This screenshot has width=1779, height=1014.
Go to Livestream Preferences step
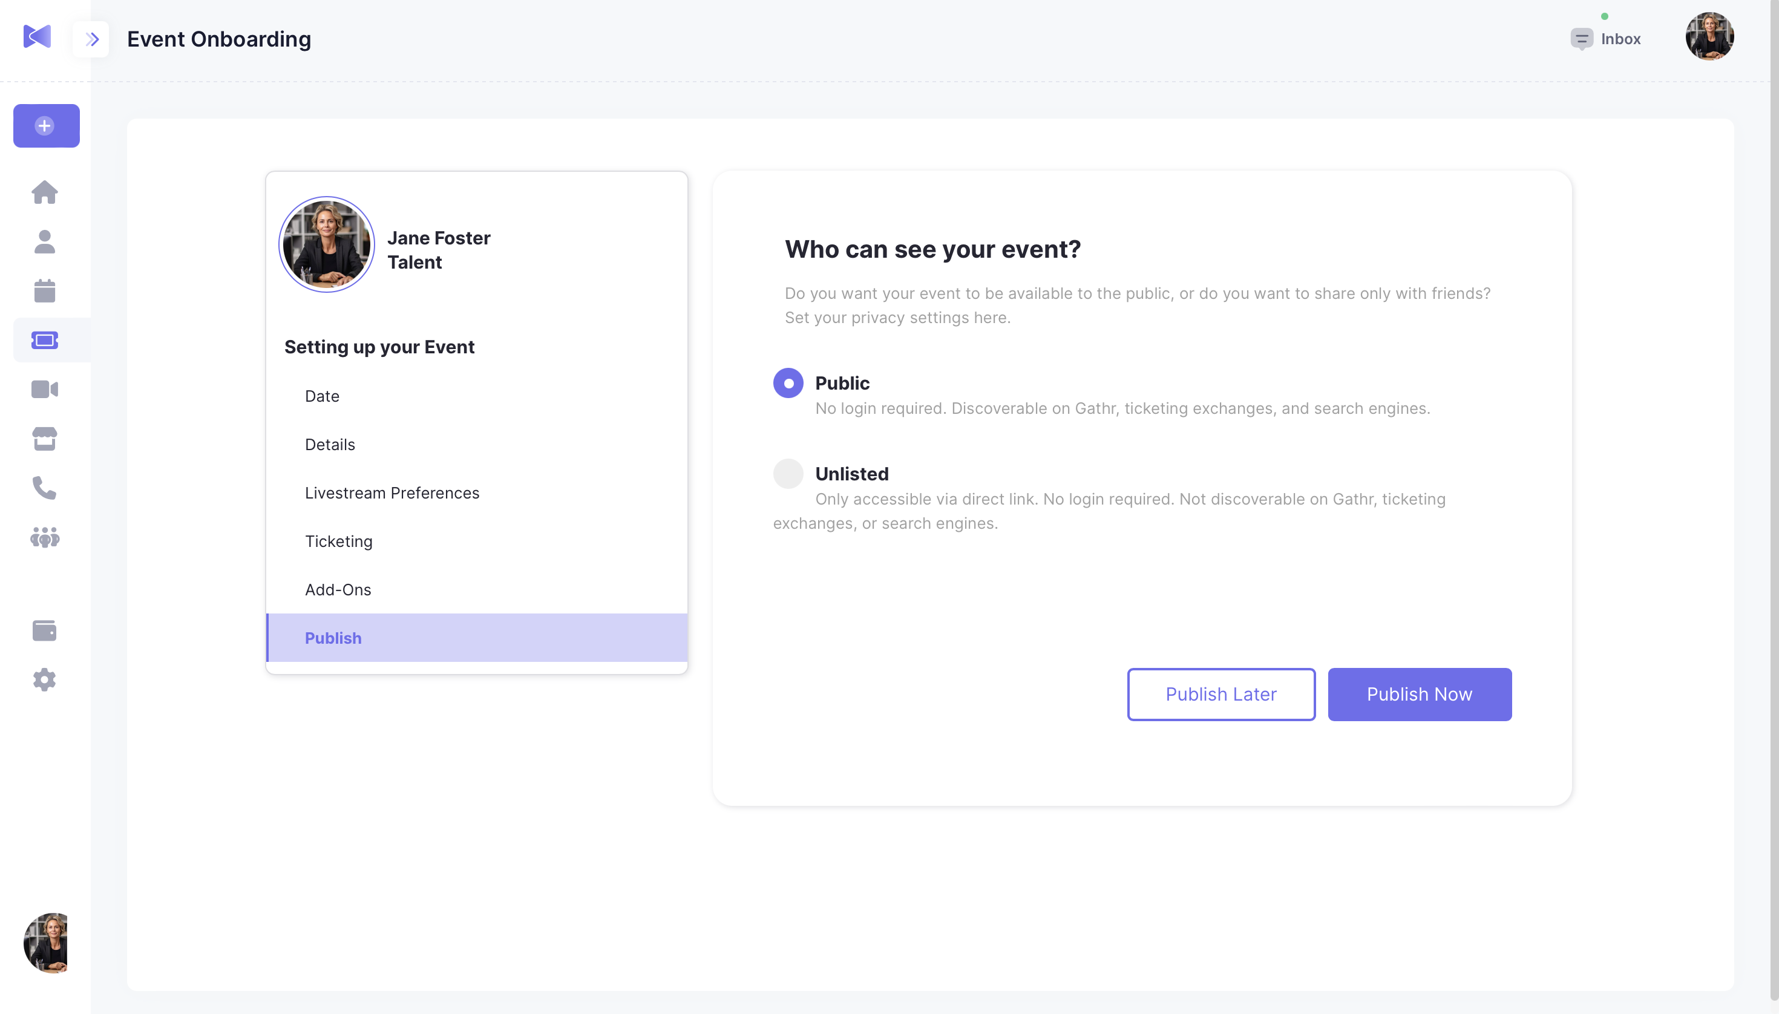(x=392, y=493)
